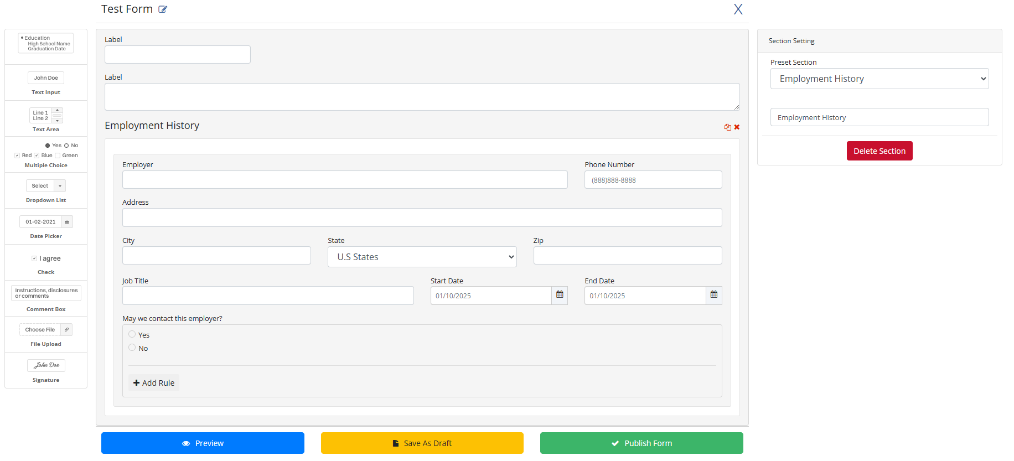Select the Multiple Choice element in sidebar

pyautogui.click(x=46, y=154)
